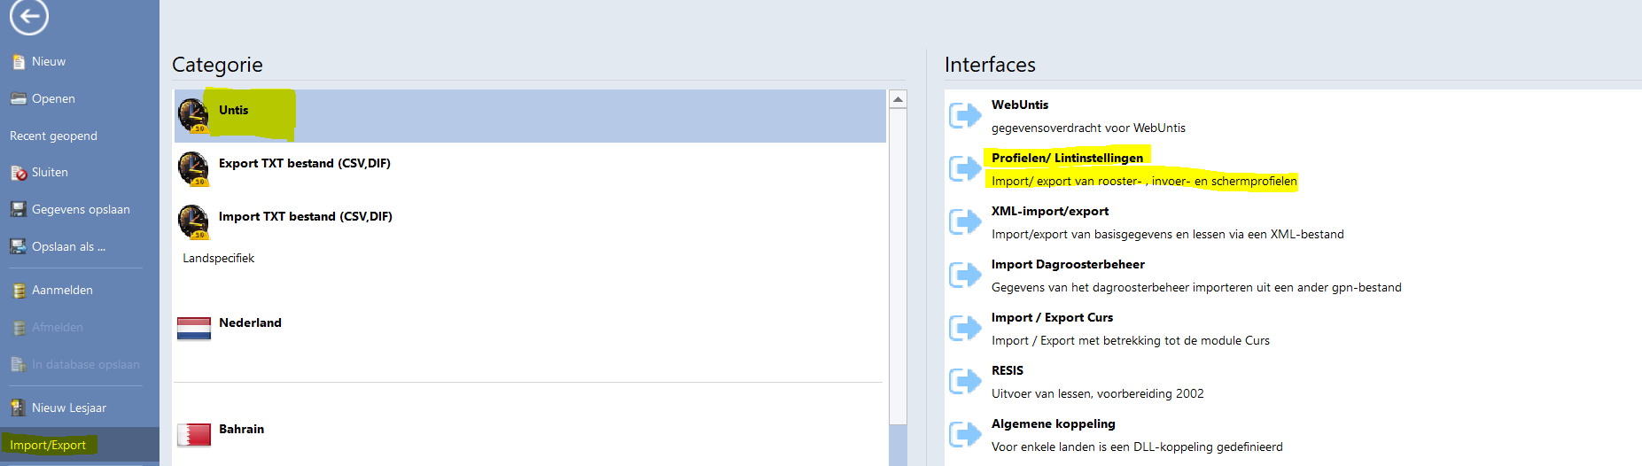This screenshot has height=466, width=1642.
Task: Click the XML-import/export arrow icon
Action: coord(965,221)
